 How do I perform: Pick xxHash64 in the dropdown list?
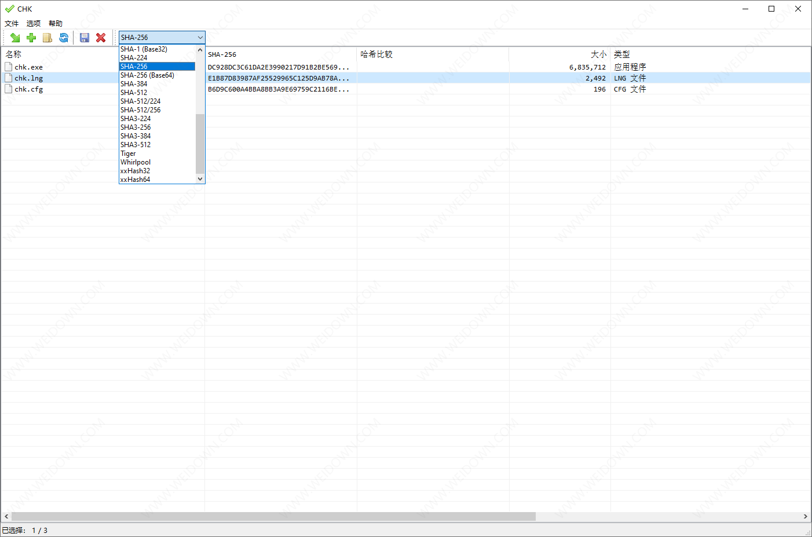(158, 180)
